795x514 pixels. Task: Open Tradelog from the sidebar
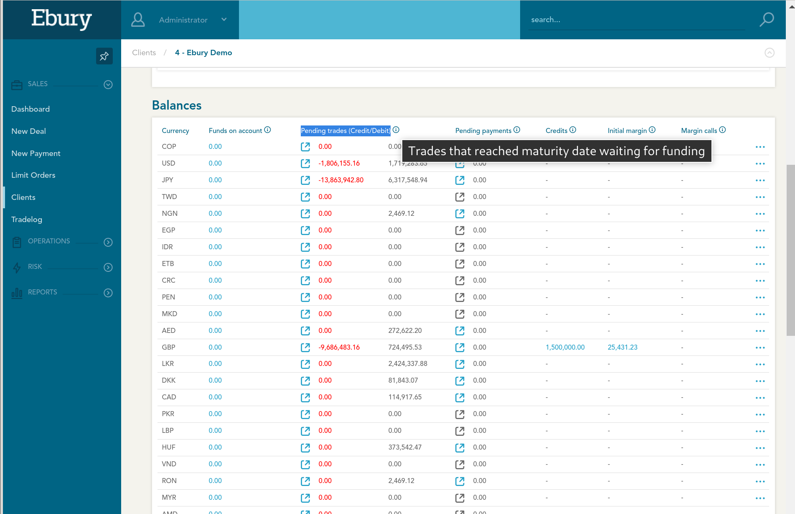[27, 220]
